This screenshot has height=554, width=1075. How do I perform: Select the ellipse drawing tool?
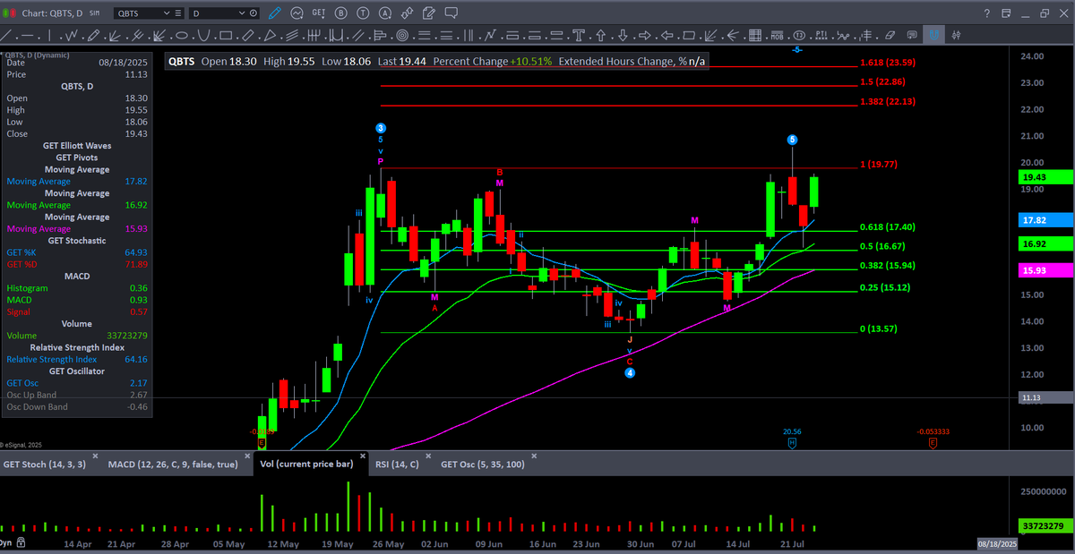coord(182,35)
